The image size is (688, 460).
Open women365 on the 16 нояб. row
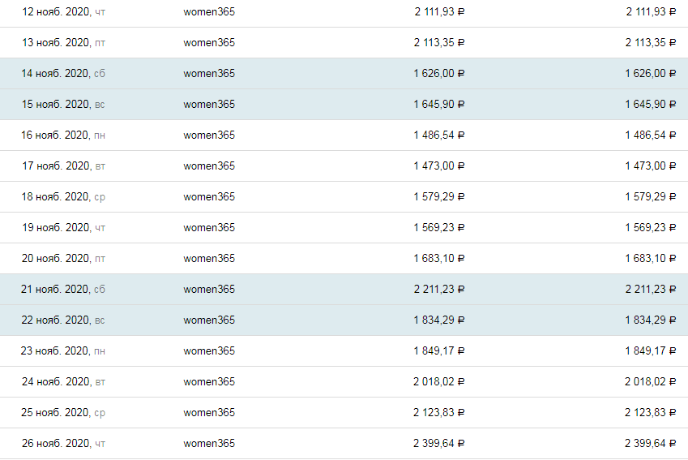click(x=209, y=135)
